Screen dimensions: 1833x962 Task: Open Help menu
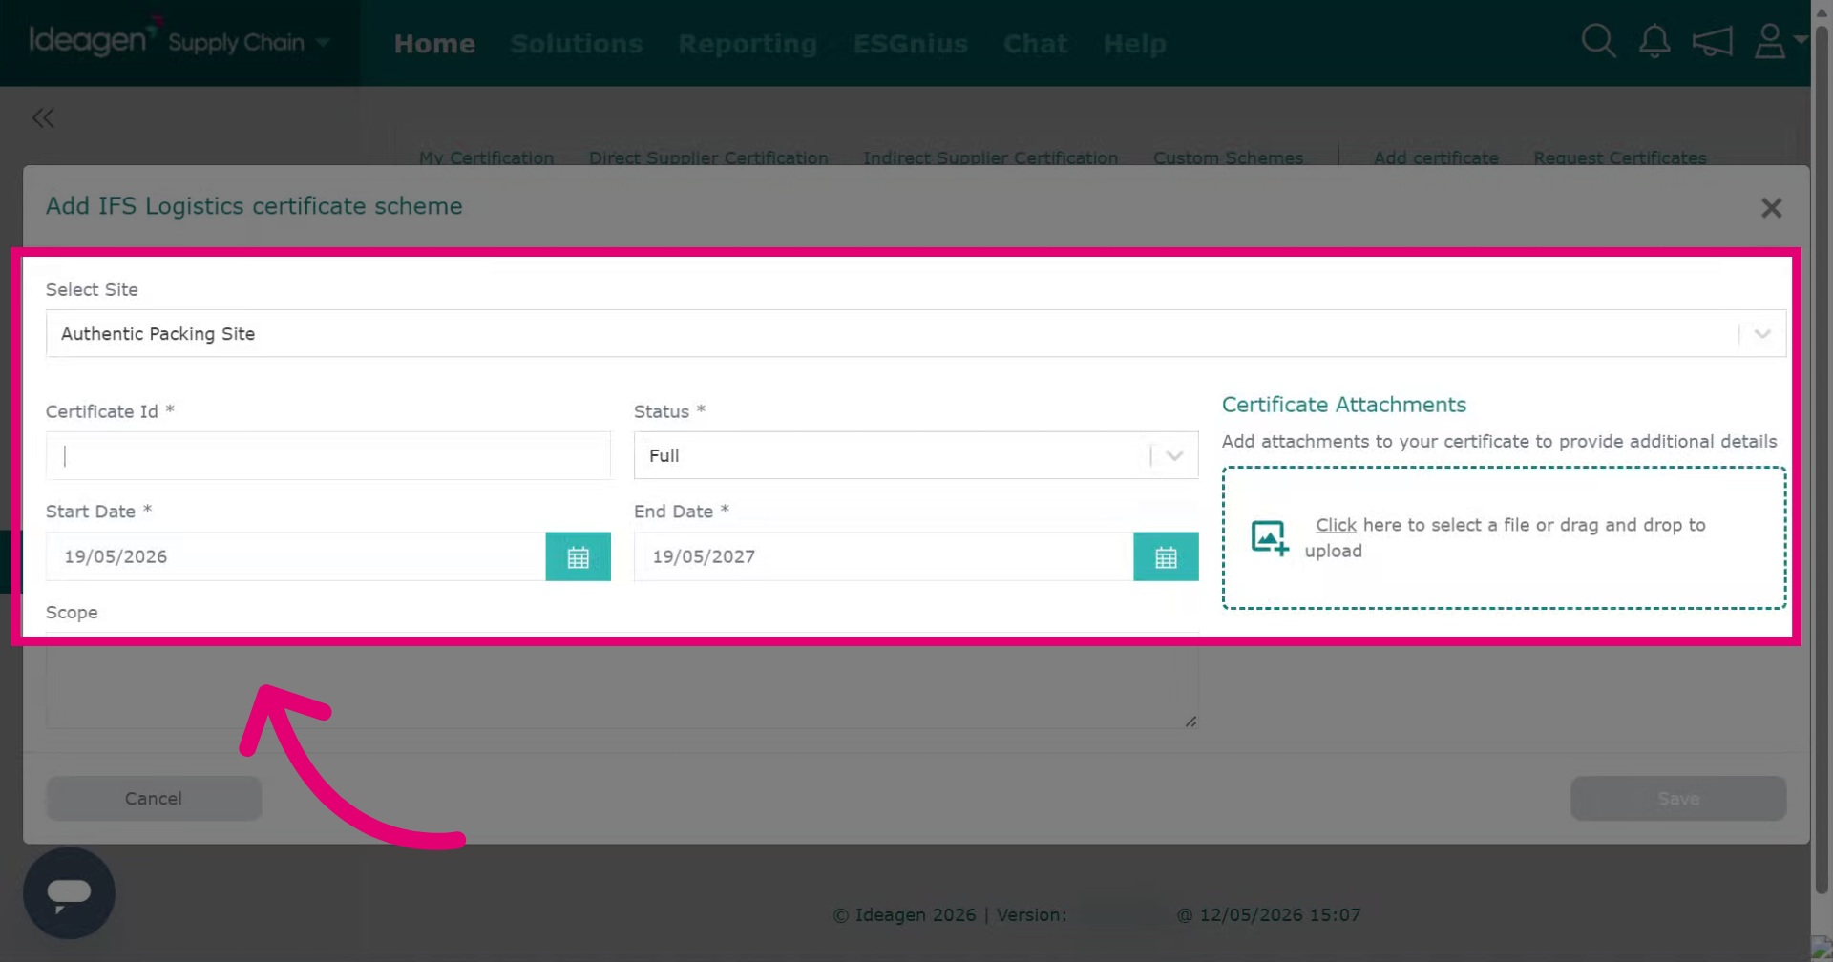1134,44
